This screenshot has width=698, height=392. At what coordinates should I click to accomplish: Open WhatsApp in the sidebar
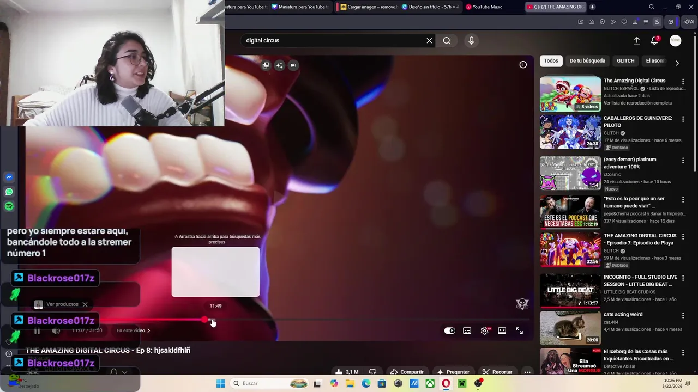(9, 192)
